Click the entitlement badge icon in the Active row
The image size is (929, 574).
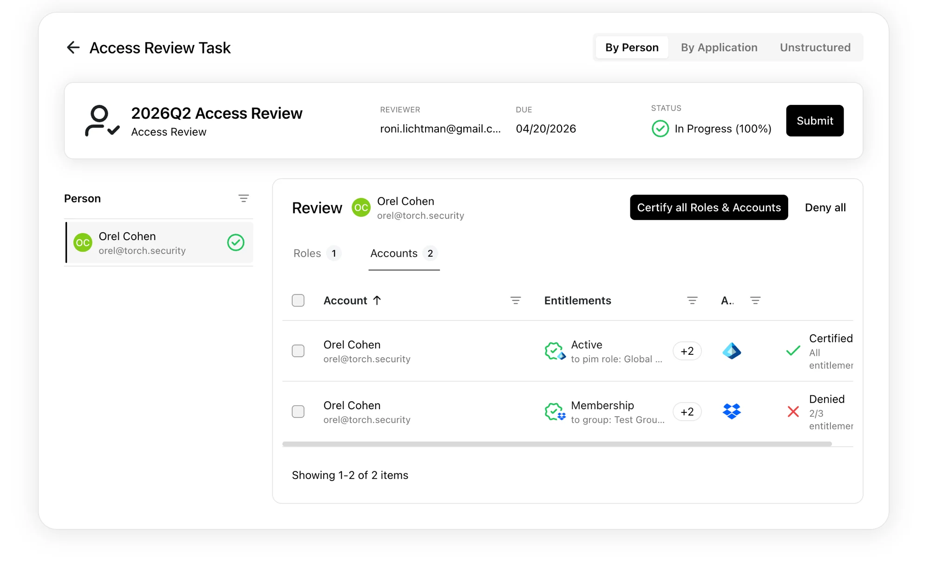click(555, 351)
